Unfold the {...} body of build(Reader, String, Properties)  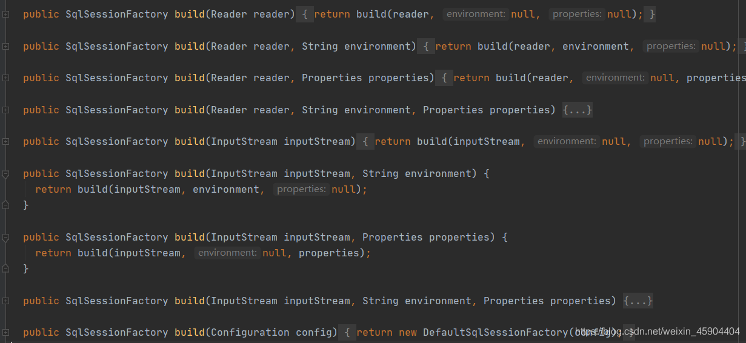pos(578,110)
